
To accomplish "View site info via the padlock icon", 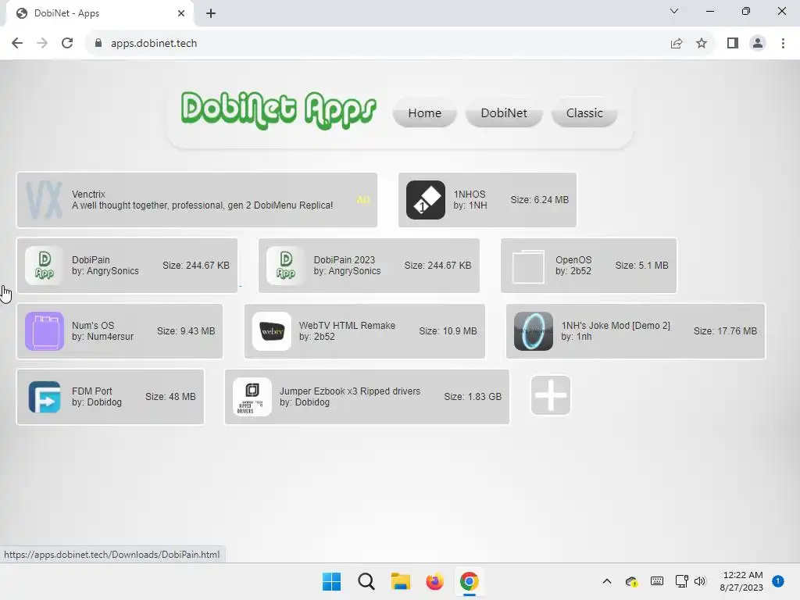I will point(98,44).
